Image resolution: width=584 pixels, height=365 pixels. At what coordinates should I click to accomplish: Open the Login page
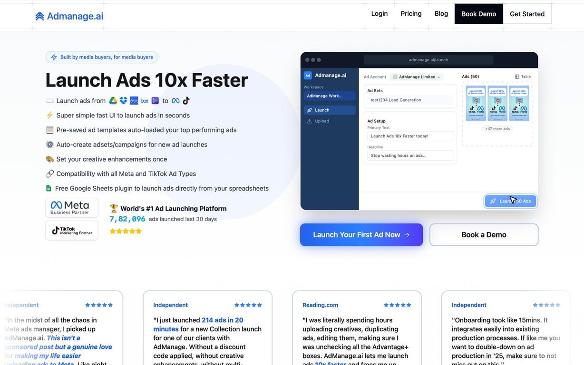[380, 14]
